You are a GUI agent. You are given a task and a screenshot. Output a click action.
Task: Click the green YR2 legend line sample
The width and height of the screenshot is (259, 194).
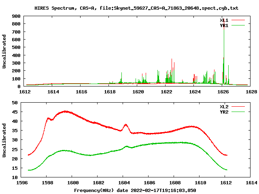(x=238, y=112)
